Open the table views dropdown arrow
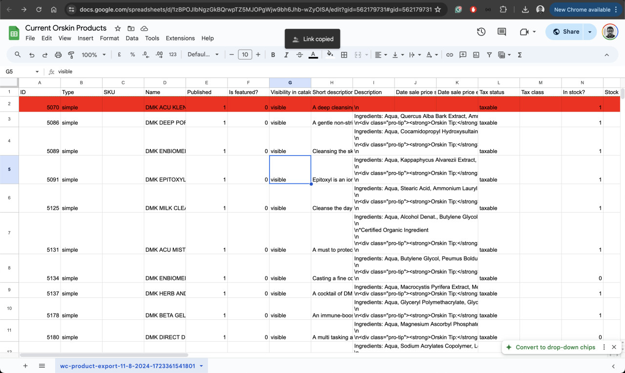 (x=509, y=55)
